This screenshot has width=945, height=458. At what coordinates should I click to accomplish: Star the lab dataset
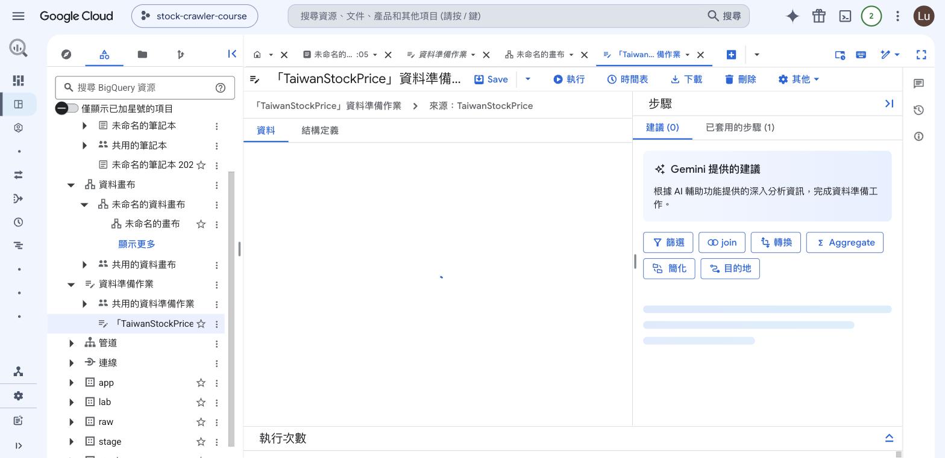(201, 402)
